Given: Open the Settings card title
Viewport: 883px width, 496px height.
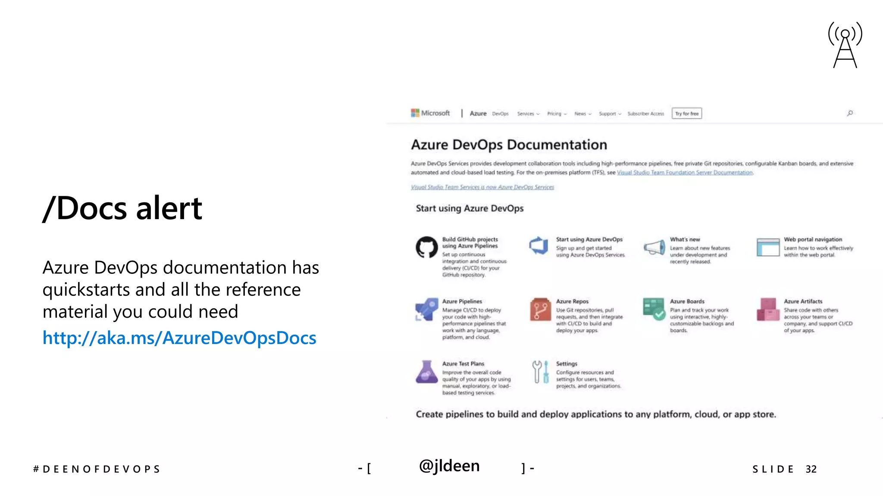Looking at the screenshot, I should pyautogui.click(x=567, y=364).
